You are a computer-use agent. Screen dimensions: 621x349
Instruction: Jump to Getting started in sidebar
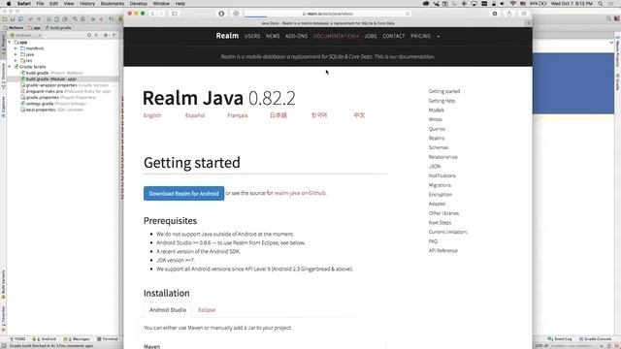444,91
